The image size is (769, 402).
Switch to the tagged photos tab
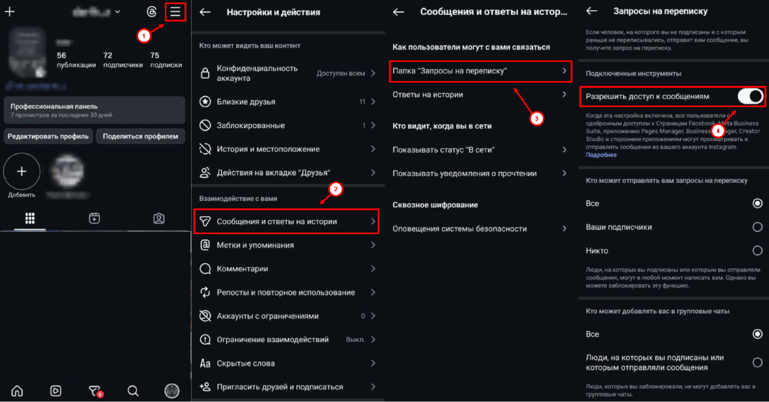click(159, 218)
